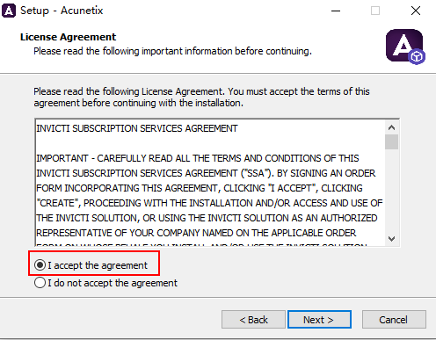Click the license scrollbar down arrow

[x=391, y=239]
